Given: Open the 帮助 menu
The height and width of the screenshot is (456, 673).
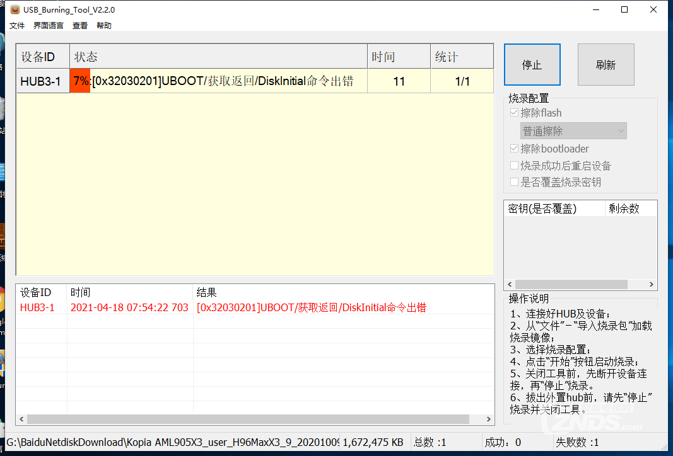Looking at the screenshot, I should 104,26.
